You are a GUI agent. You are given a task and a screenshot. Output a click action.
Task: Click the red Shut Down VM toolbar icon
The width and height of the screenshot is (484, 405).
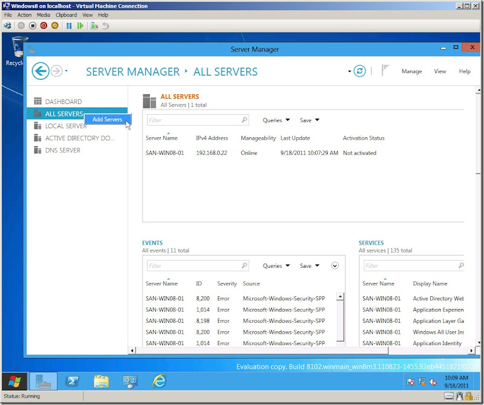pos(44,26)
